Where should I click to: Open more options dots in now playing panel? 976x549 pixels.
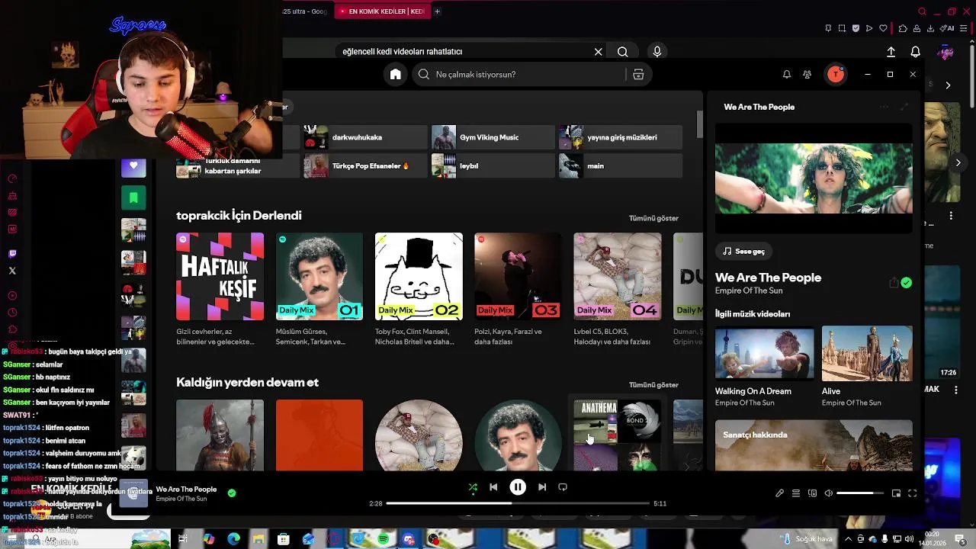click(884, 107)
